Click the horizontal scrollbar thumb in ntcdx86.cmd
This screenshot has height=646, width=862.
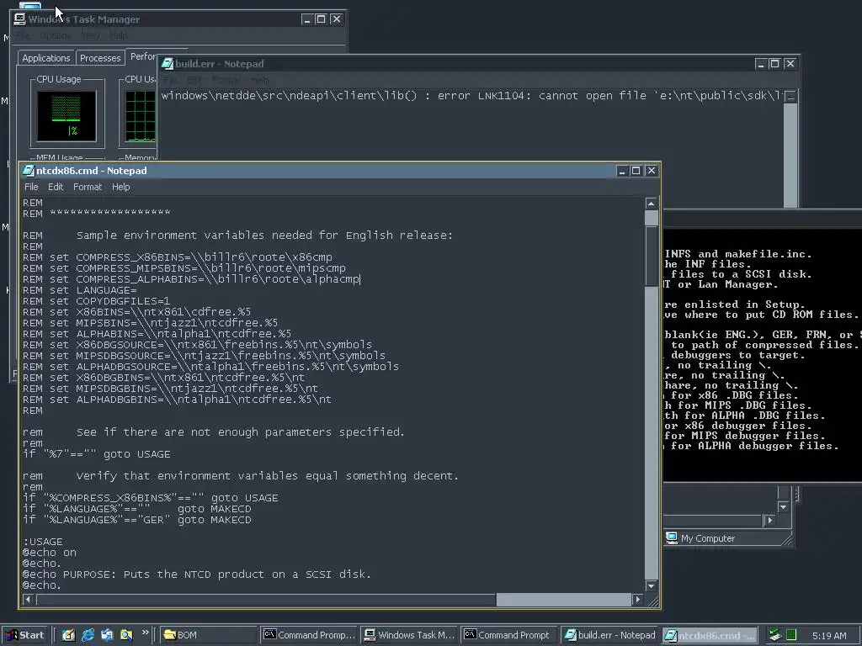pyautogui.click(x=266, y=599)
